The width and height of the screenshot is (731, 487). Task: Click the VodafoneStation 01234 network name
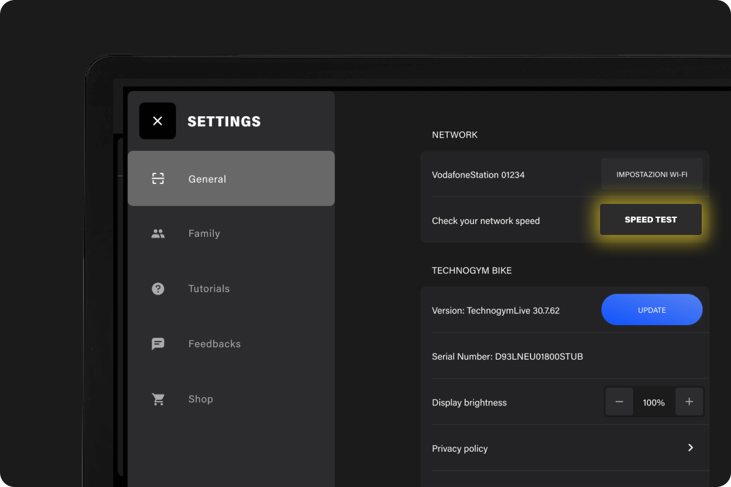(x=478, y=175)
